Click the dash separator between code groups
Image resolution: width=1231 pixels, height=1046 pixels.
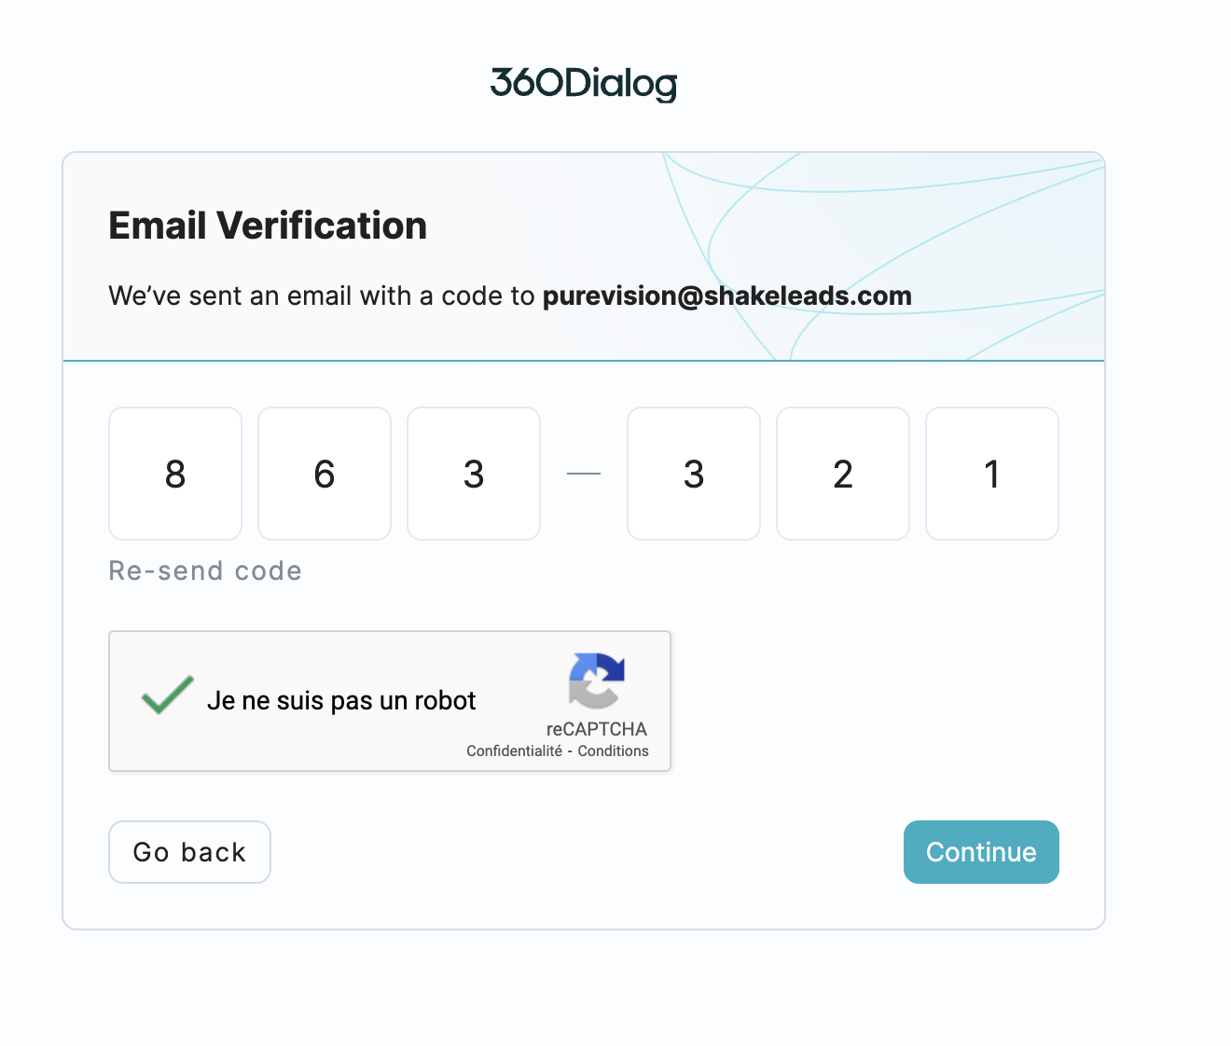[x=584, y=474]
